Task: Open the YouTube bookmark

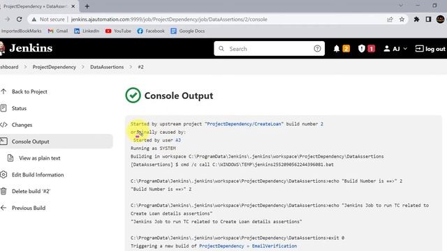Action: pyautogui.click(x=118, y=31)
